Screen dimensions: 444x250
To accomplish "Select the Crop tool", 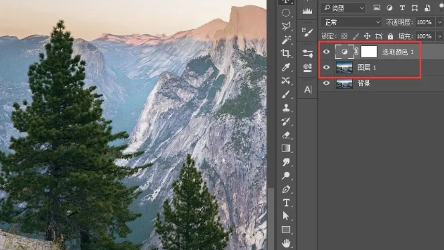I will [286, 53].
